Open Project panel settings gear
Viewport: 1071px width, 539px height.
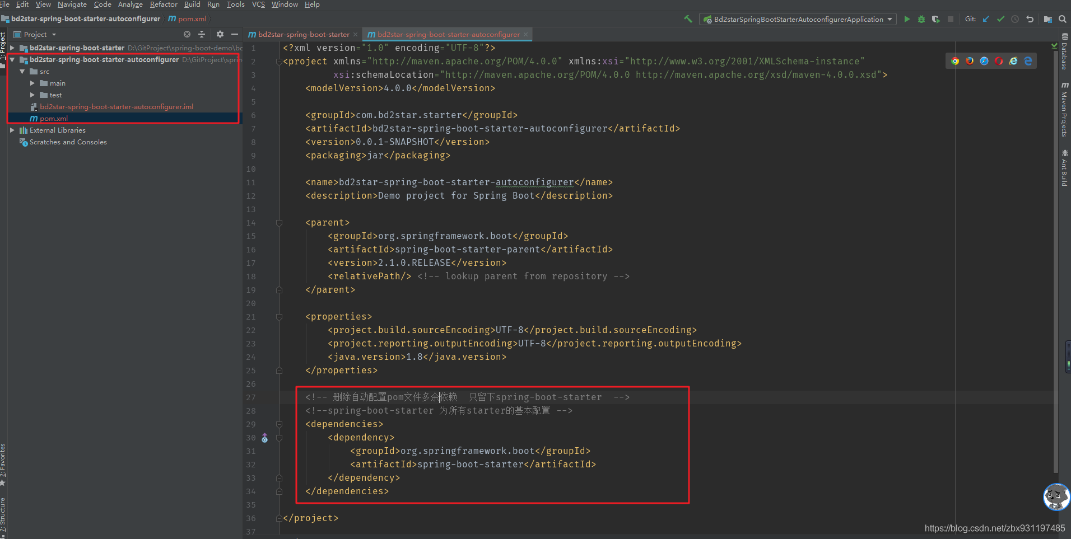tap(220, 34)
